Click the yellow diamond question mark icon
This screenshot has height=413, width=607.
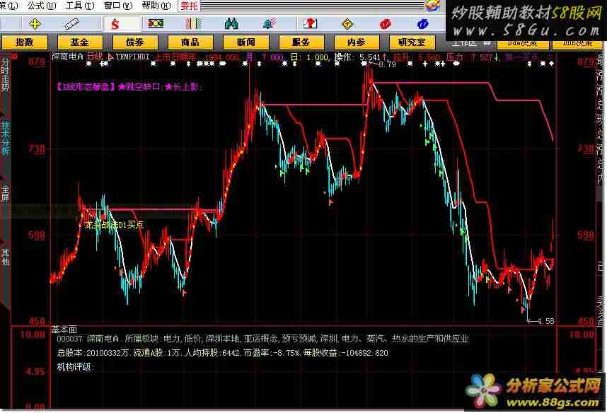click(347, 23)
